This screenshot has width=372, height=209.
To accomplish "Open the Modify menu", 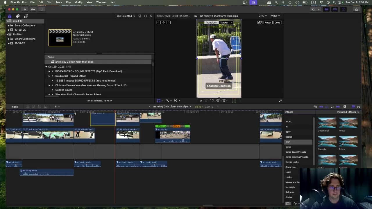I will (78, 2).
